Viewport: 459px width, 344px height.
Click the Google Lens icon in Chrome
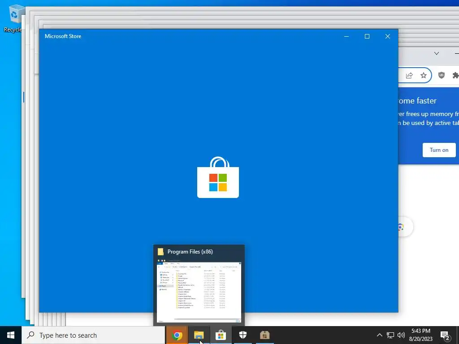point(401,227)
